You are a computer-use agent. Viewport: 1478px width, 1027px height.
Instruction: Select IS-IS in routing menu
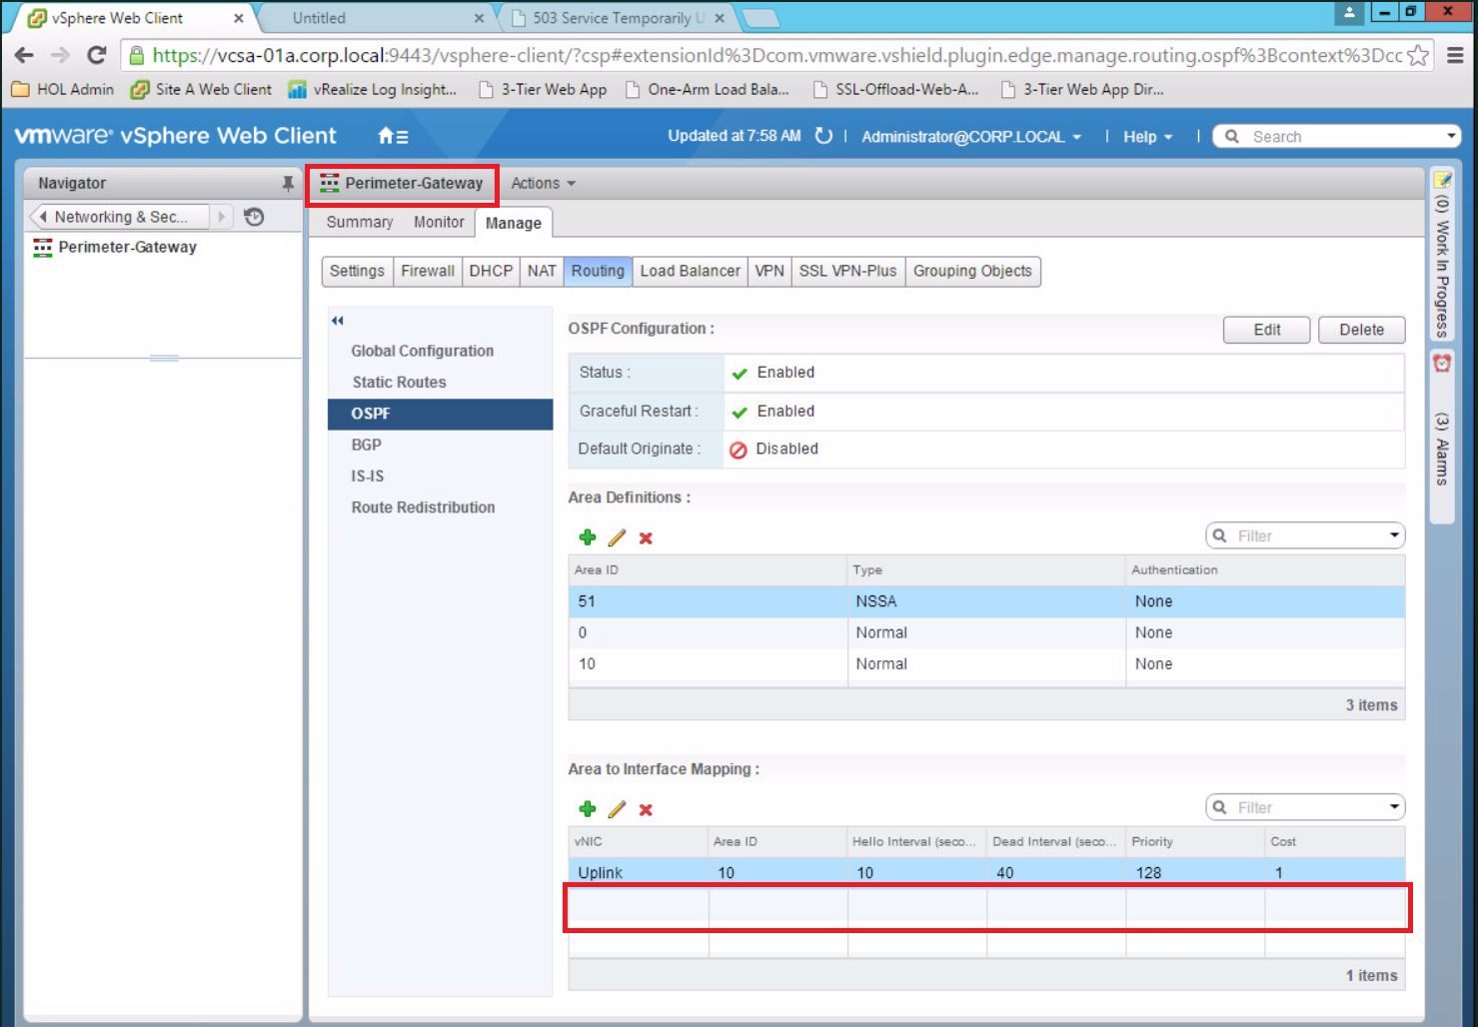coord(440,476)
